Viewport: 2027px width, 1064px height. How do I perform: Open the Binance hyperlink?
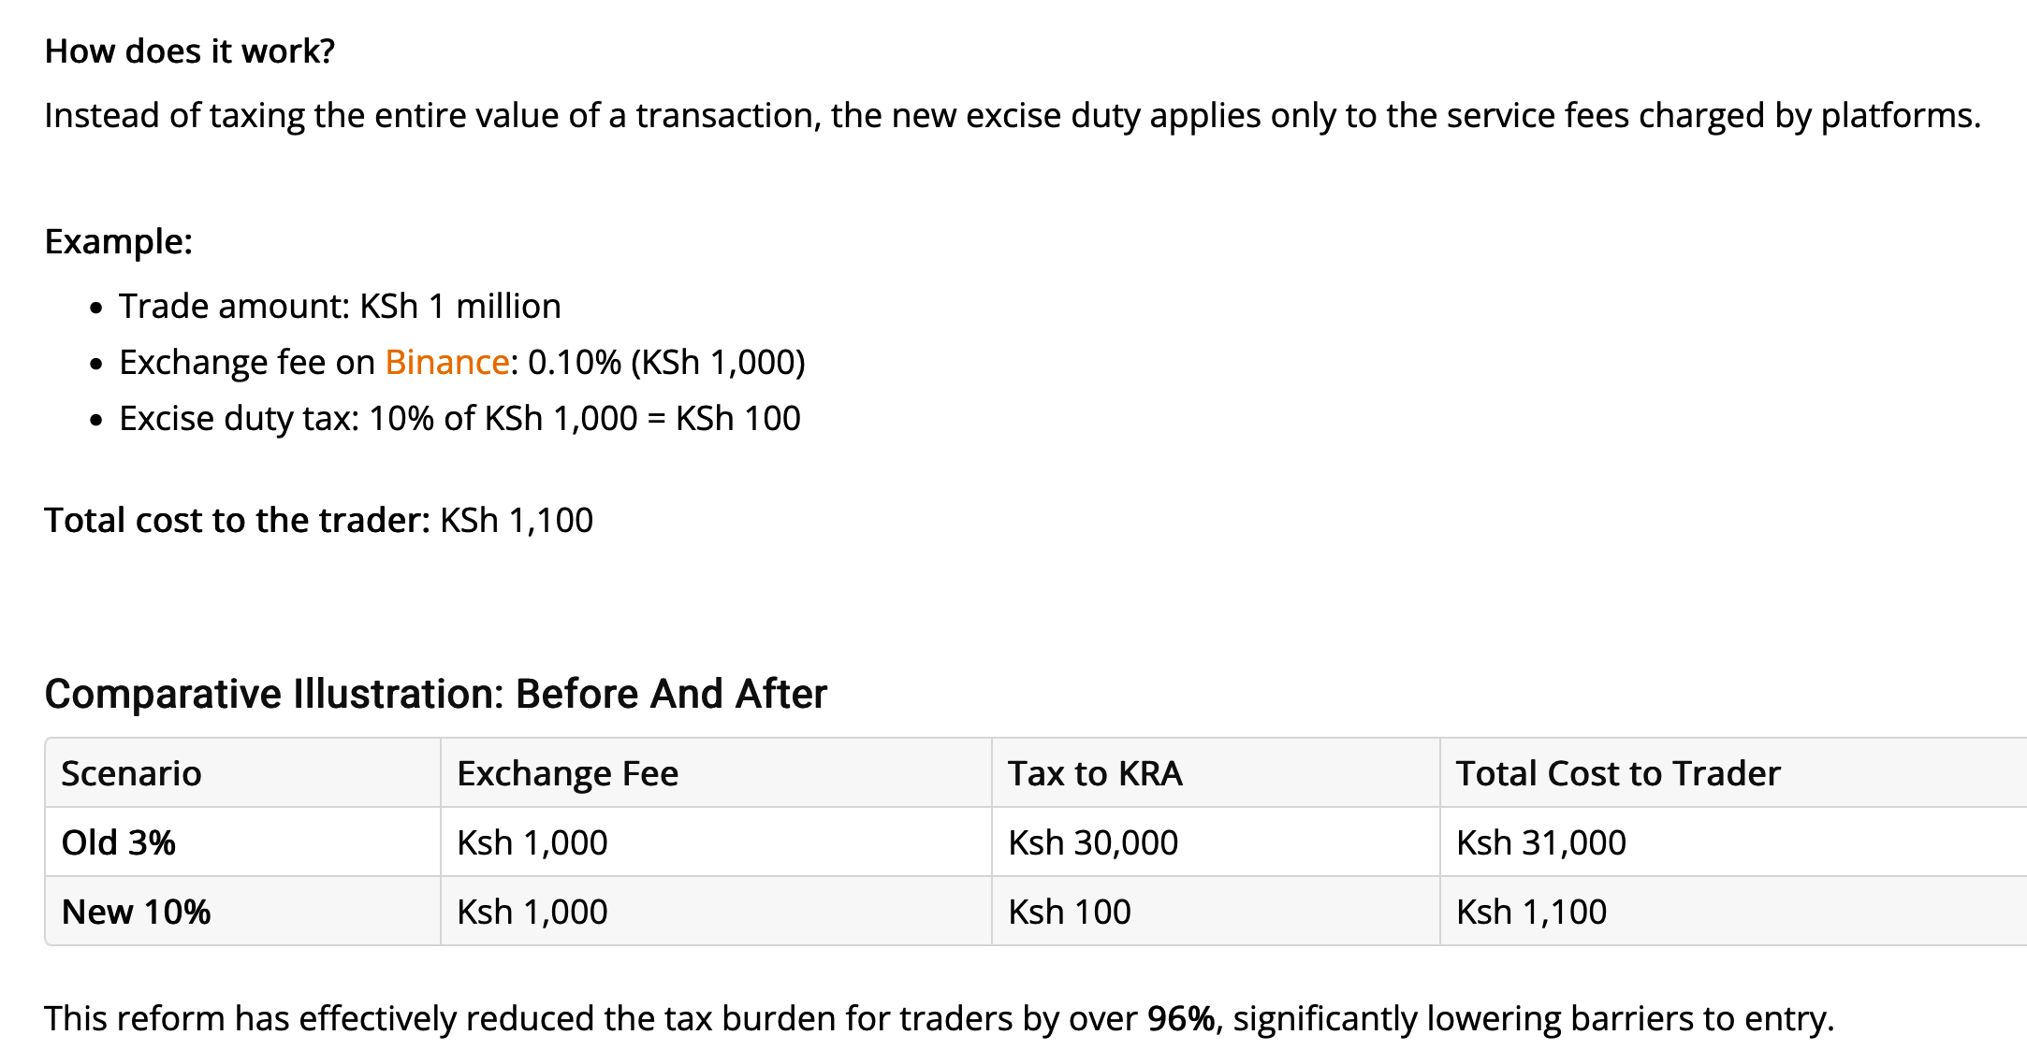(x=446, y=363)
